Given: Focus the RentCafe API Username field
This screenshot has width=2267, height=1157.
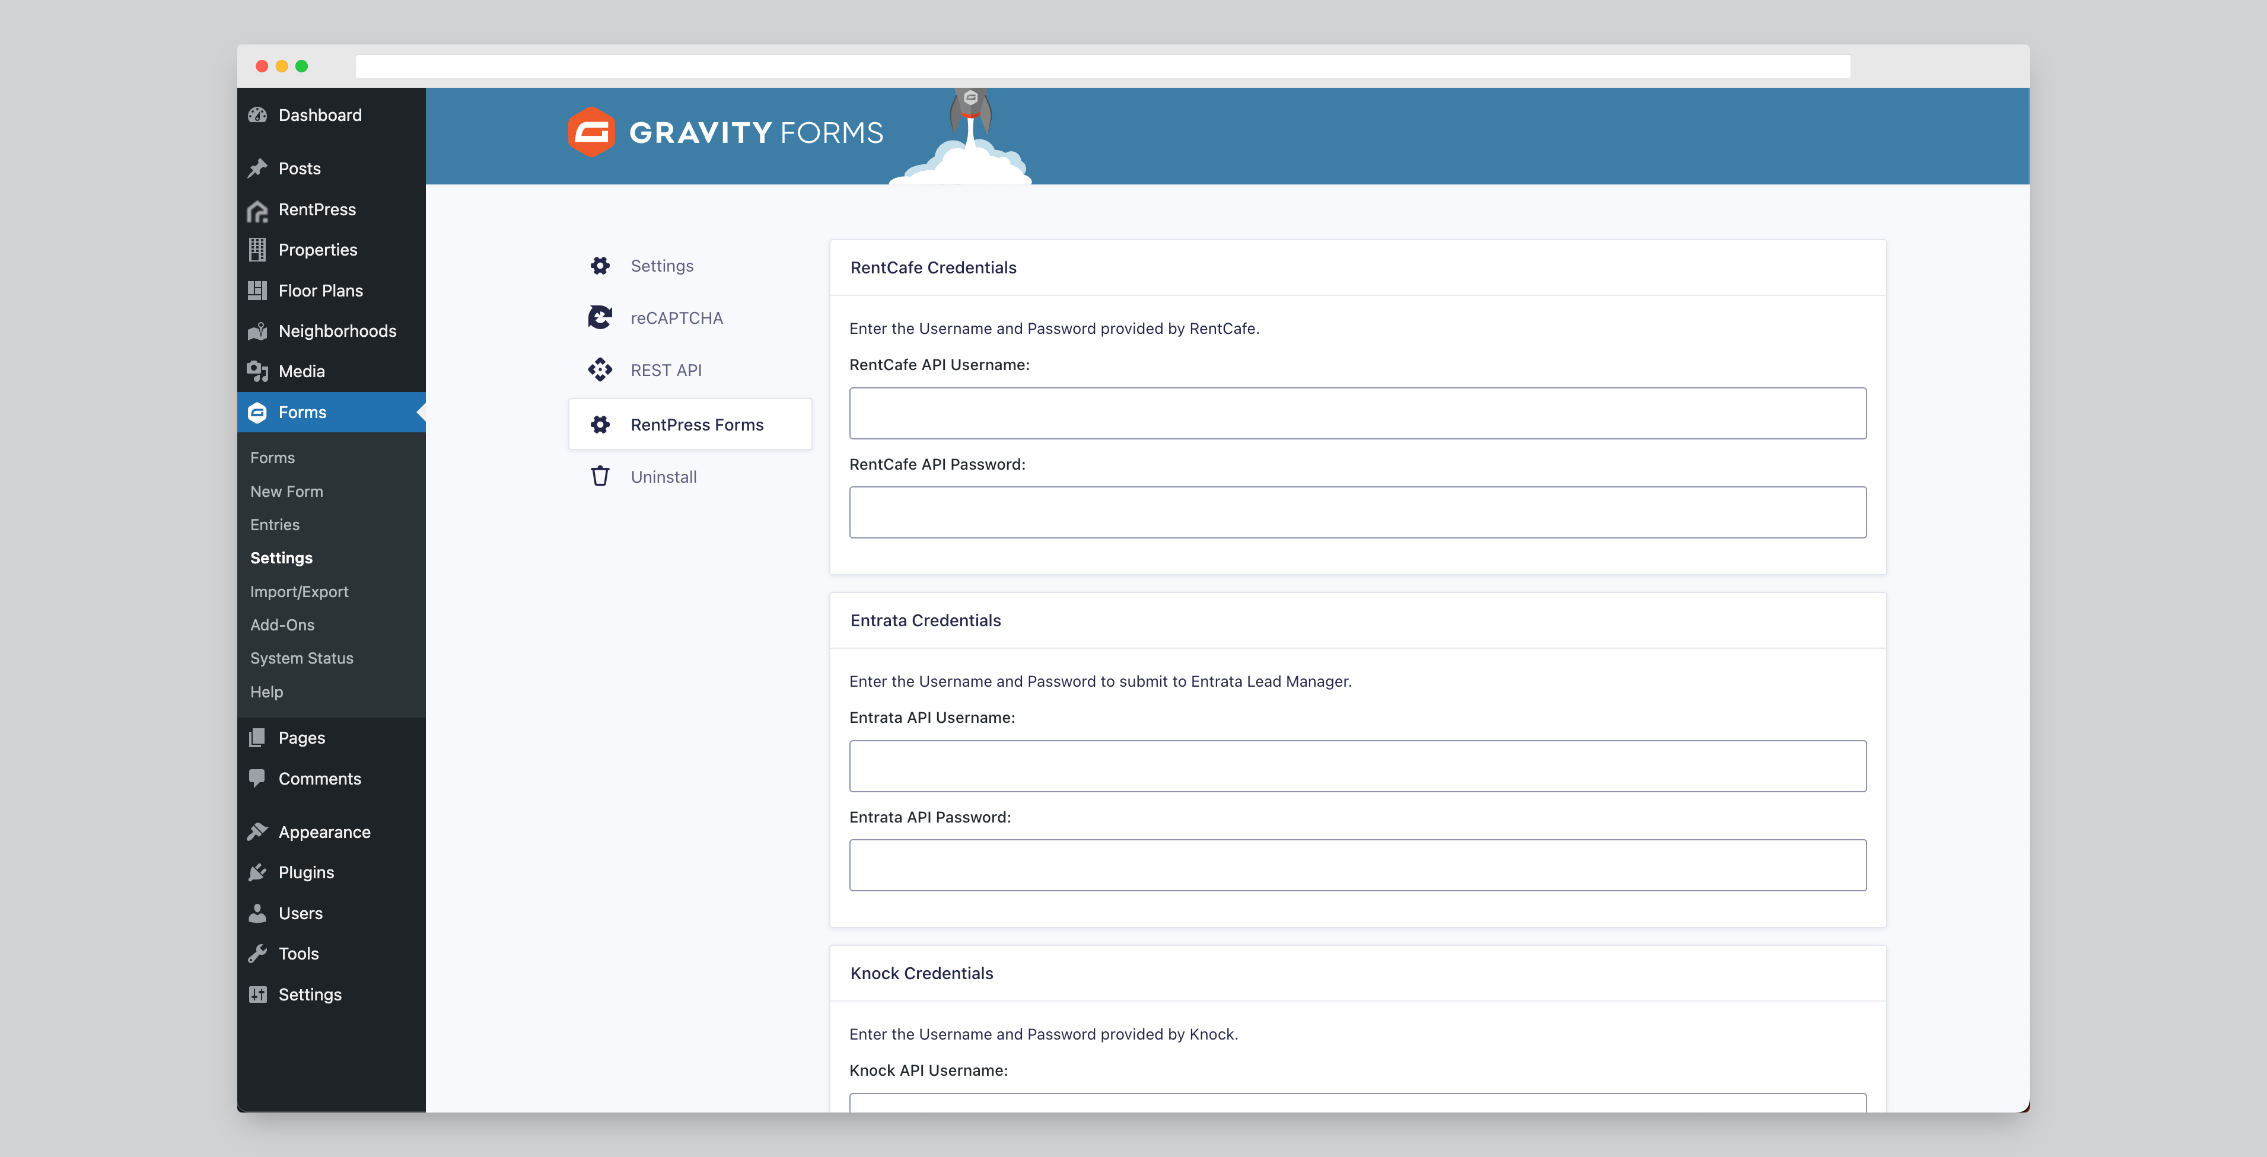Looking at the screenshot, I should pos(1357,413).
